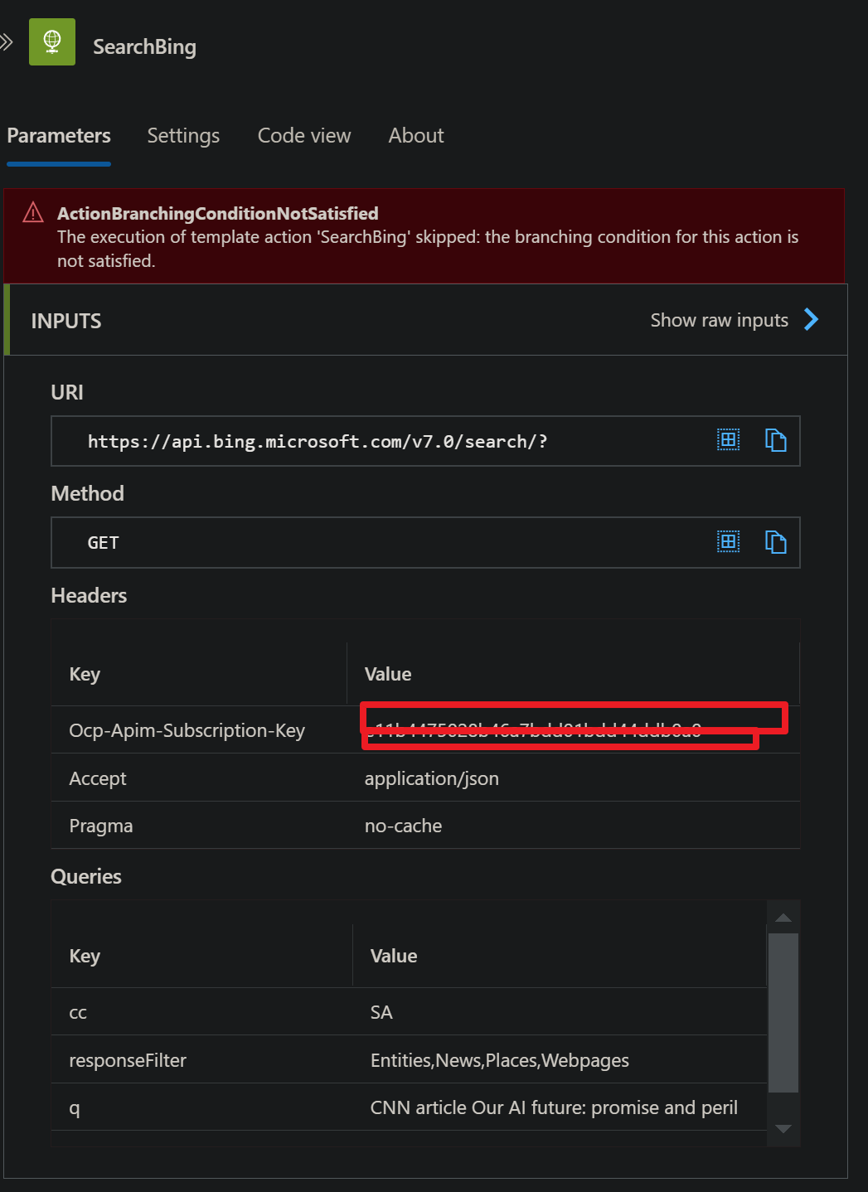Image resolution: width=868 pixels, height=1192 pixels.
Task: Click the application/json header value
Action: pos(432,778)
